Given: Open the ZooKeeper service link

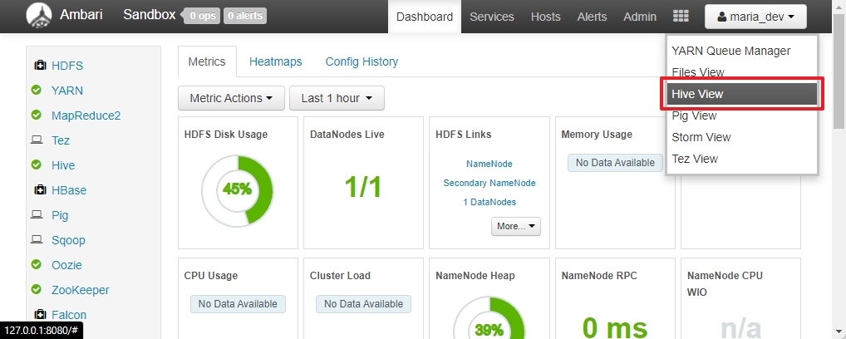Looking at the screenshot, I should [x=81, y=290].
